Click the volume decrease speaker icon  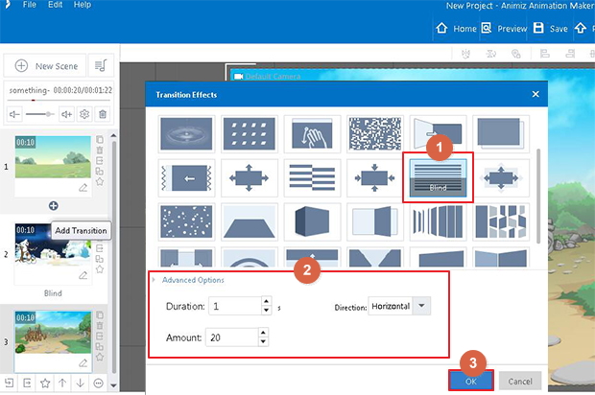(14, 114)
